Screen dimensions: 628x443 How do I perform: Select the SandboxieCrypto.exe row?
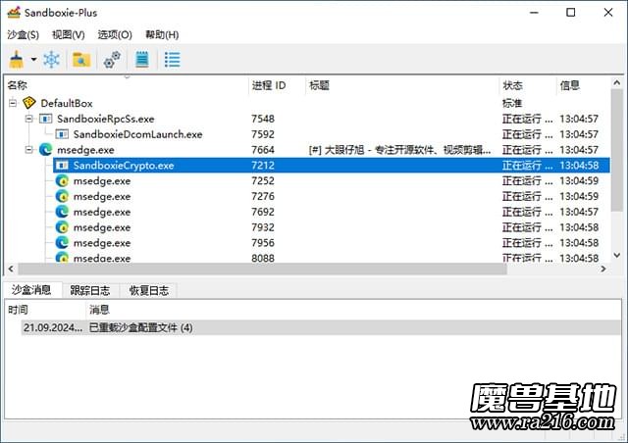332,166
